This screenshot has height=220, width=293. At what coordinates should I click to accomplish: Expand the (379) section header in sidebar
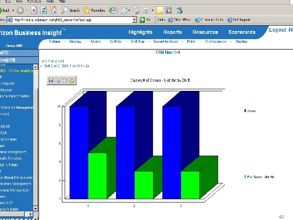[19, 60]
